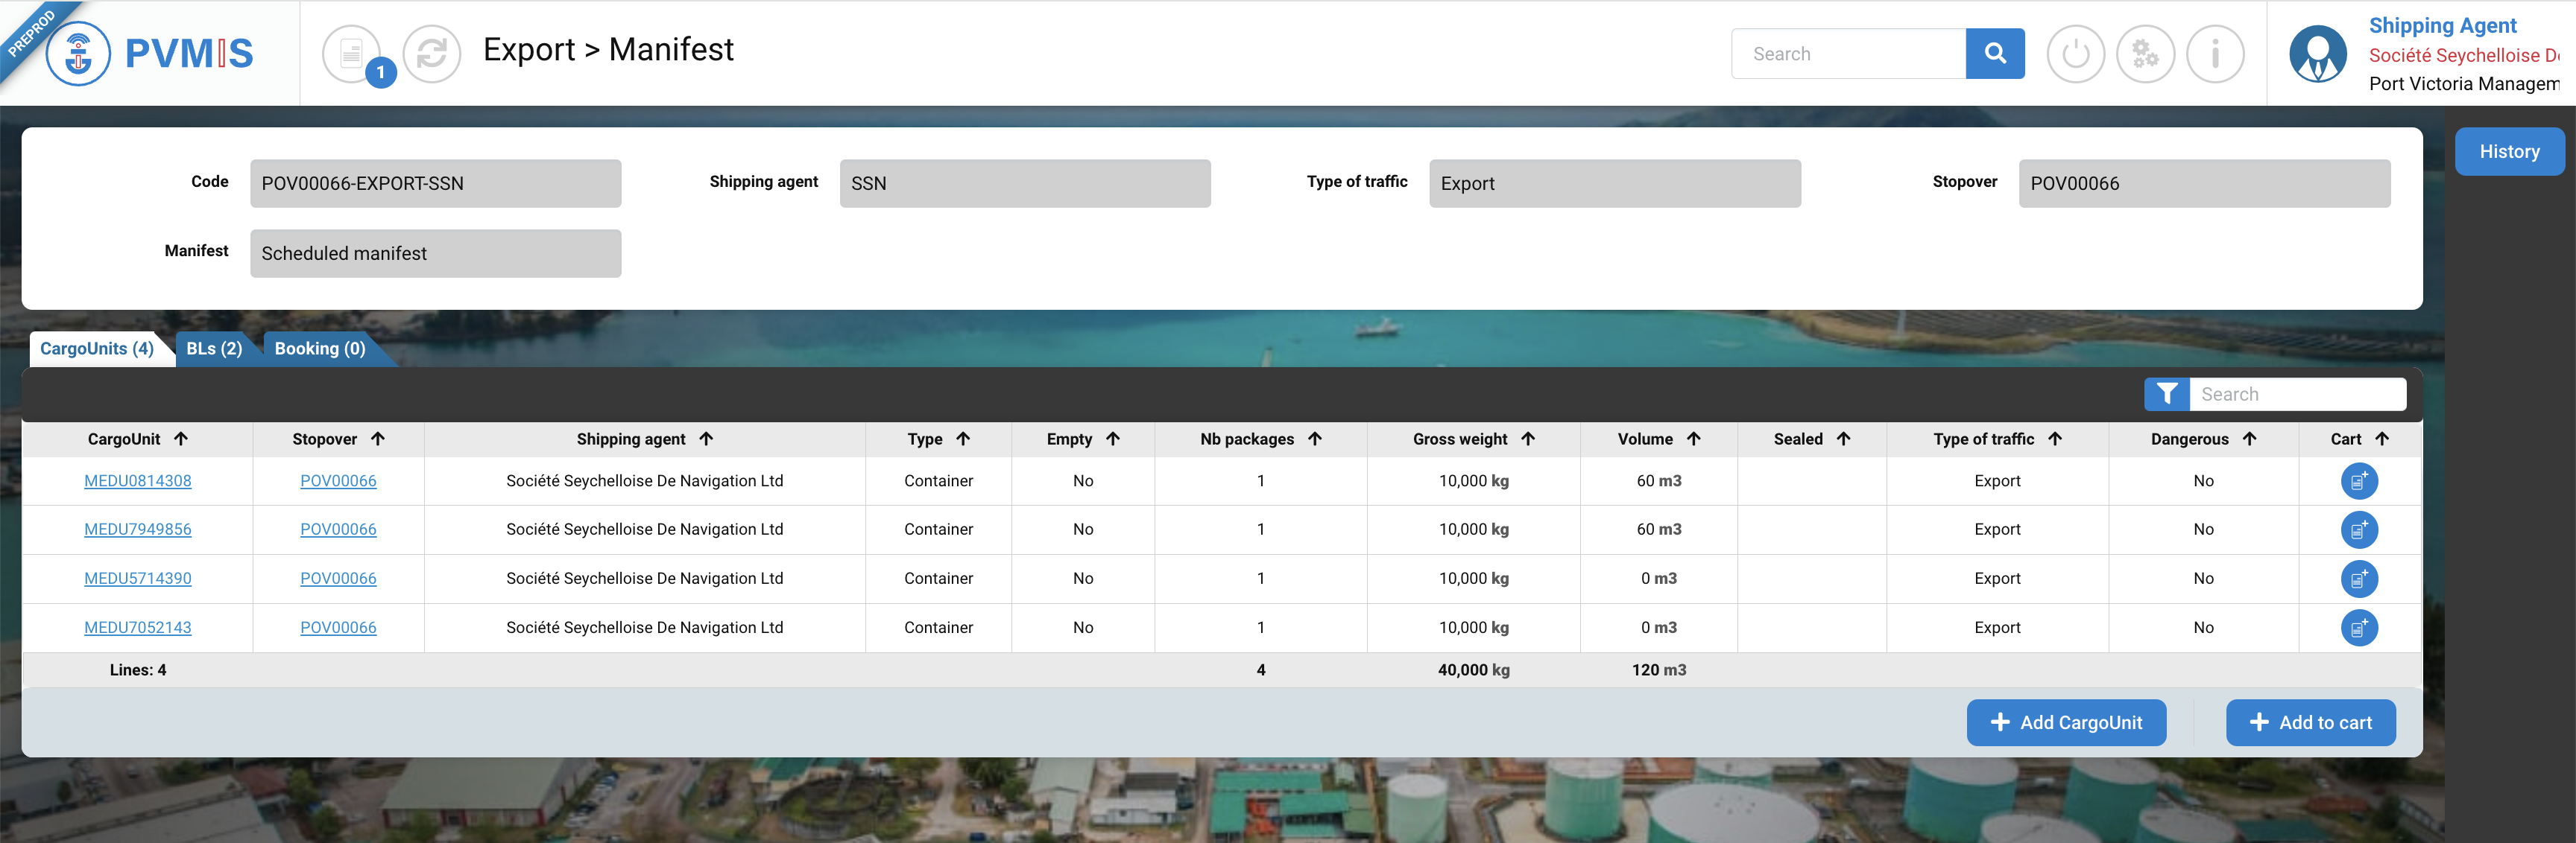Open the cart document icon with badge
The width and height of the screenshot is (2576, 843).
352,54
